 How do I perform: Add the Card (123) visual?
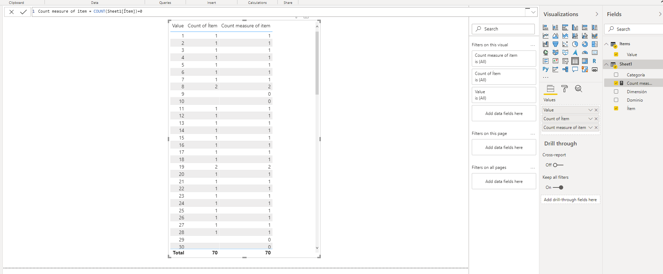point(595,53)
